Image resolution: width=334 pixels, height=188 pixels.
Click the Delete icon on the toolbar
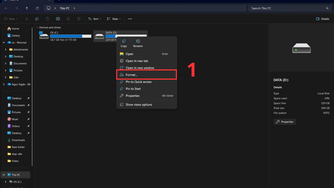[x=79, y=18]
